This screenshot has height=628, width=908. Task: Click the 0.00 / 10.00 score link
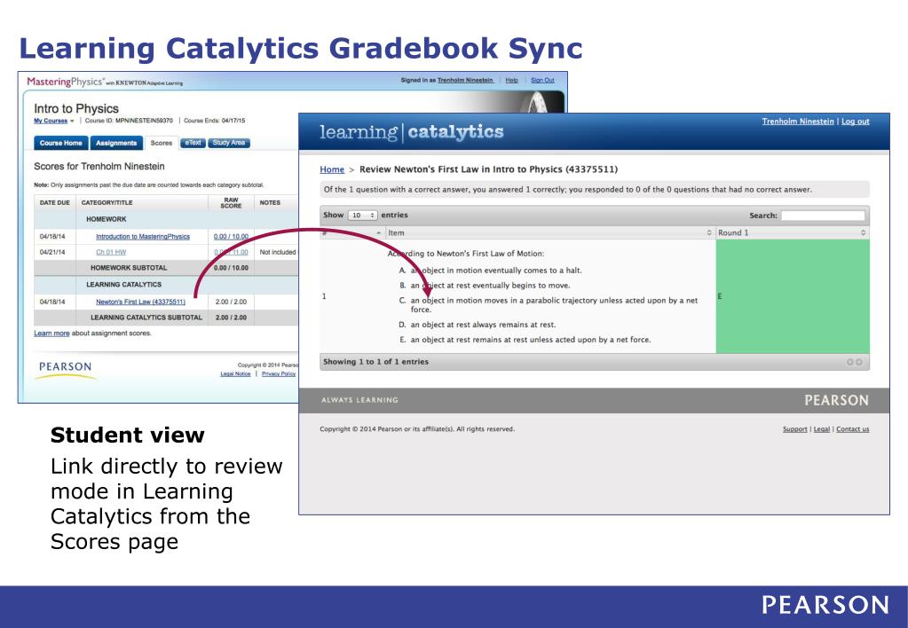[231, 237]
